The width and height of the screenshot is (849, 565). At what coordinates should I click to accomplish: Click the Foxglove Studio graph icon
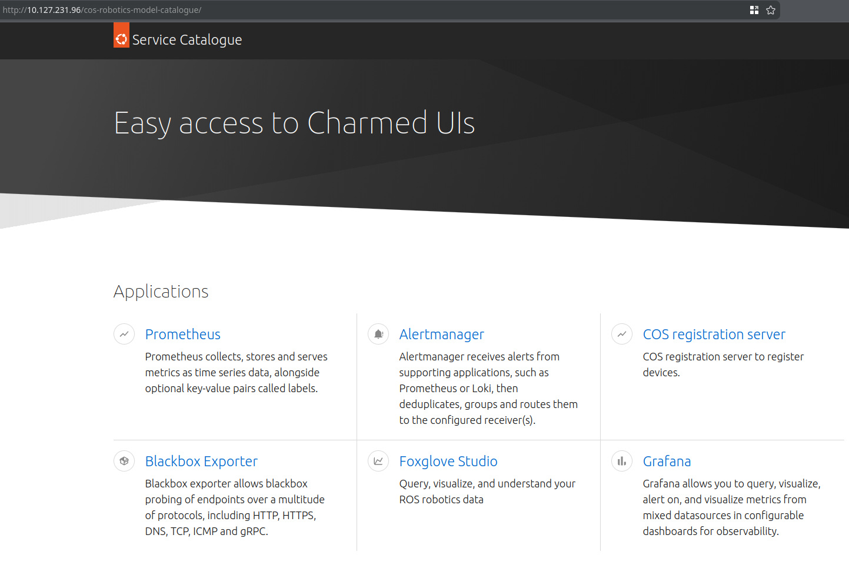coord(378,461)
